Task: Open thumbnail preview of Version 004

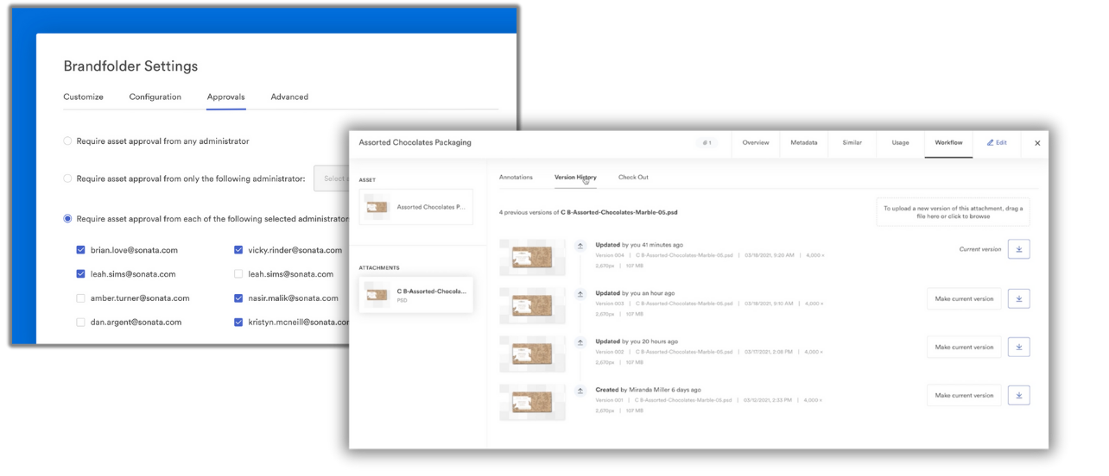Action: pyautogui.click(x=532, y=257)
